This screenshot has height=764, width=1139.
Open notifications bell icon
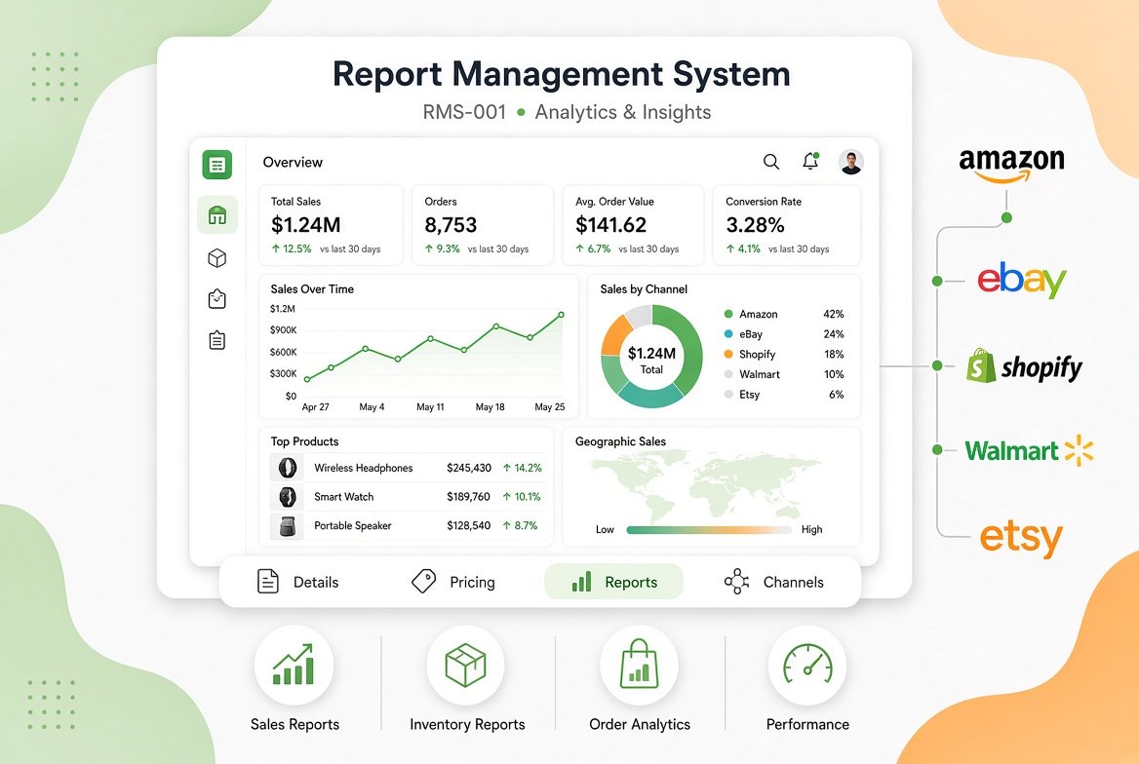tap(810, 161)
